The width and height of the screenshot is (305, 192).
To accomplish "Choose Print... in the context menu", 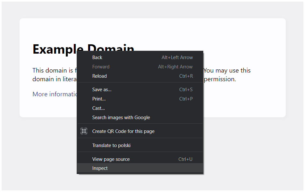I will coord(140,99).
